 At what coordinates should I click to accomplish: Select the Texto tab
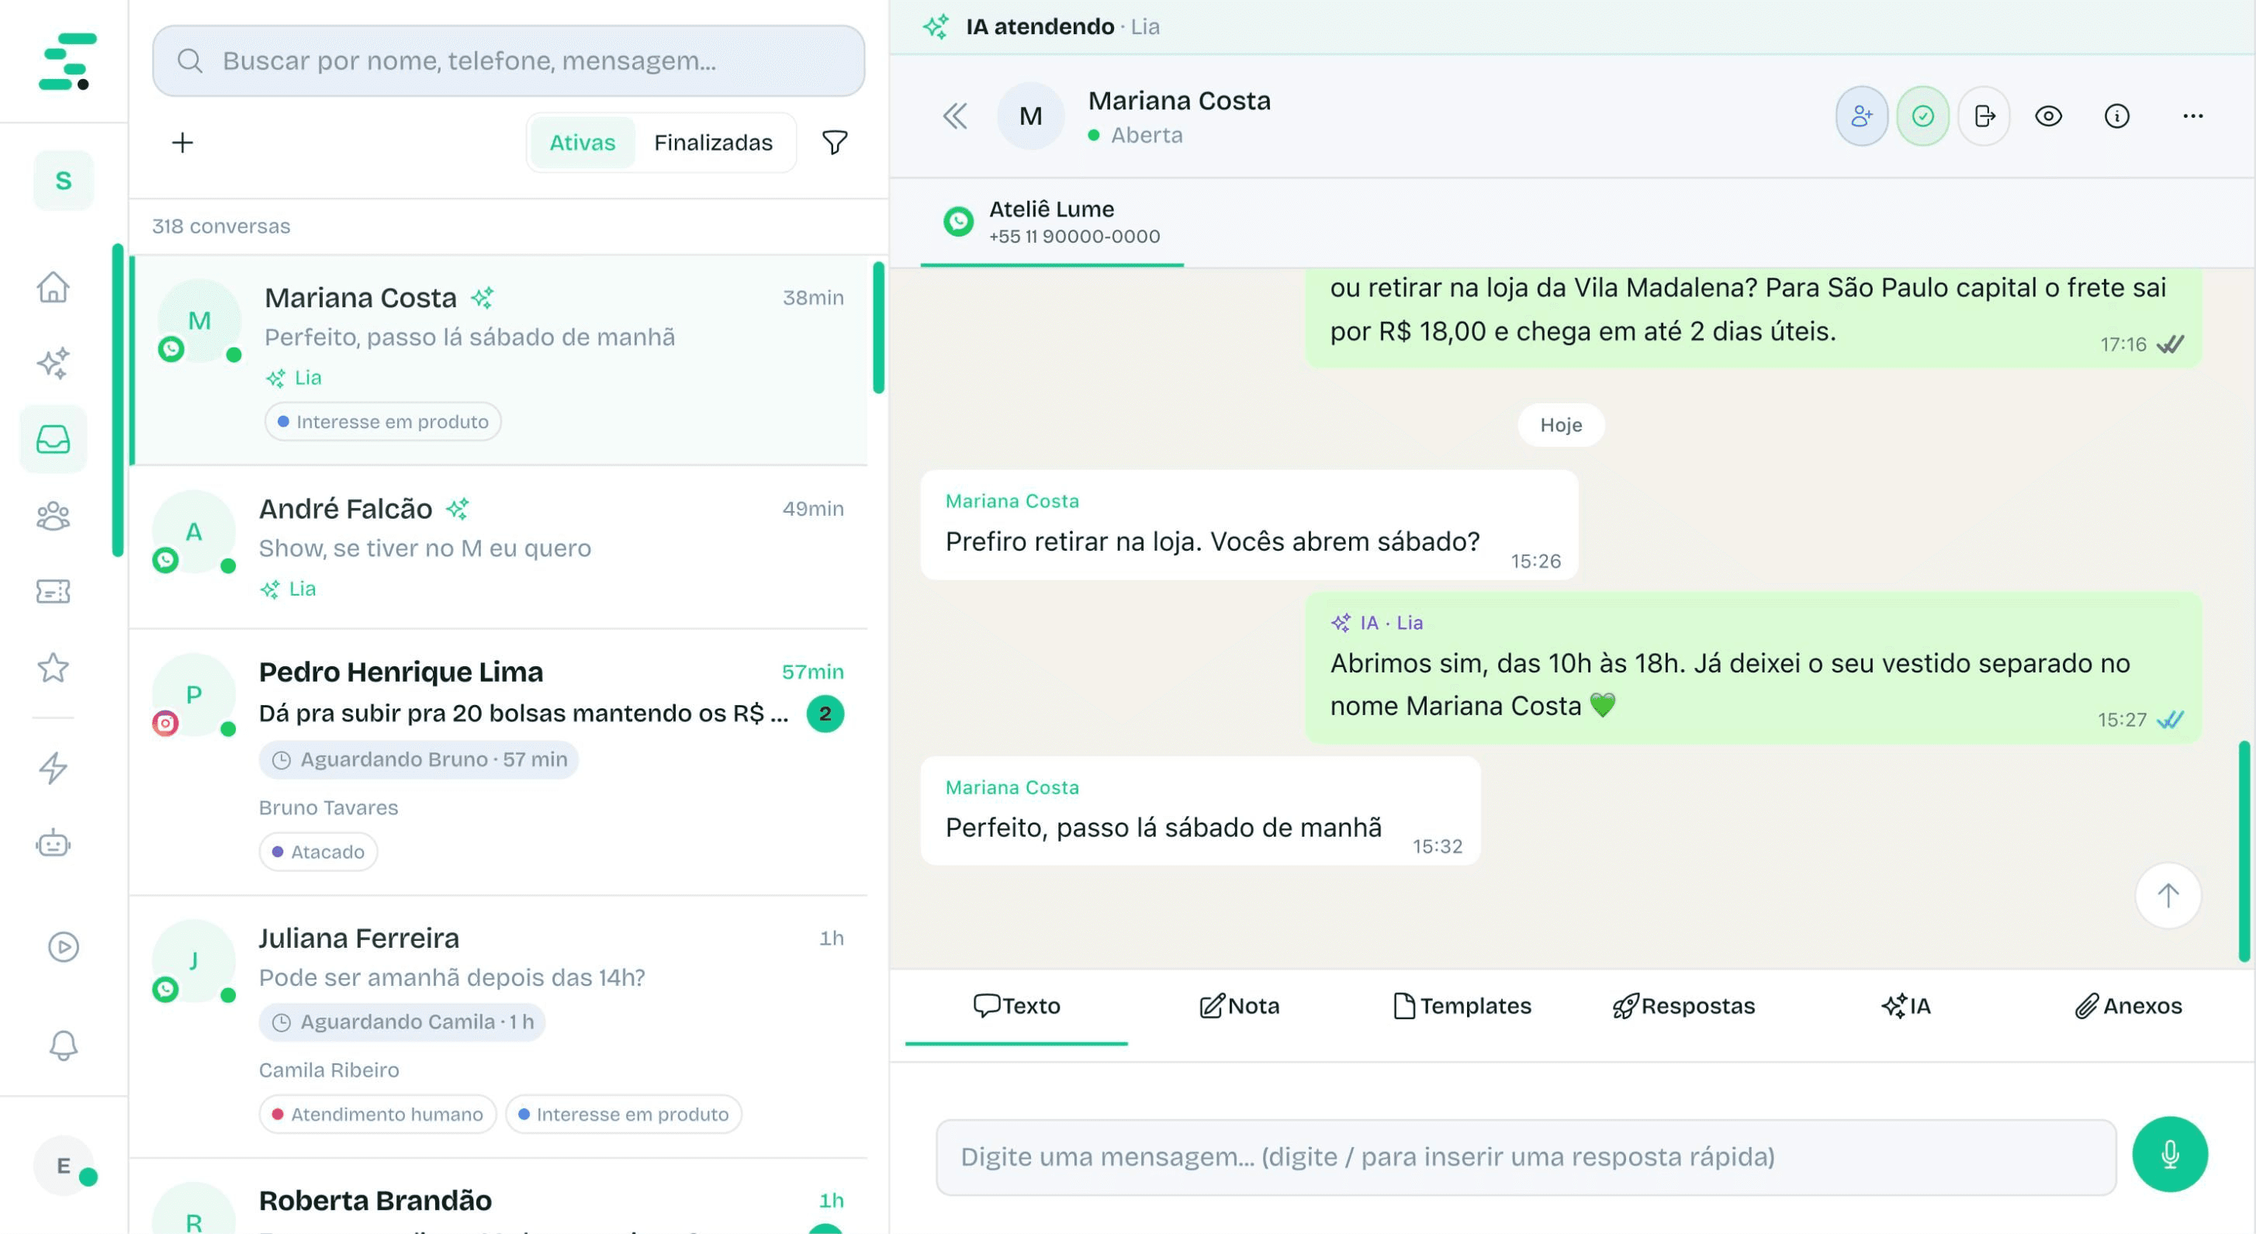pos(1017,1005)
